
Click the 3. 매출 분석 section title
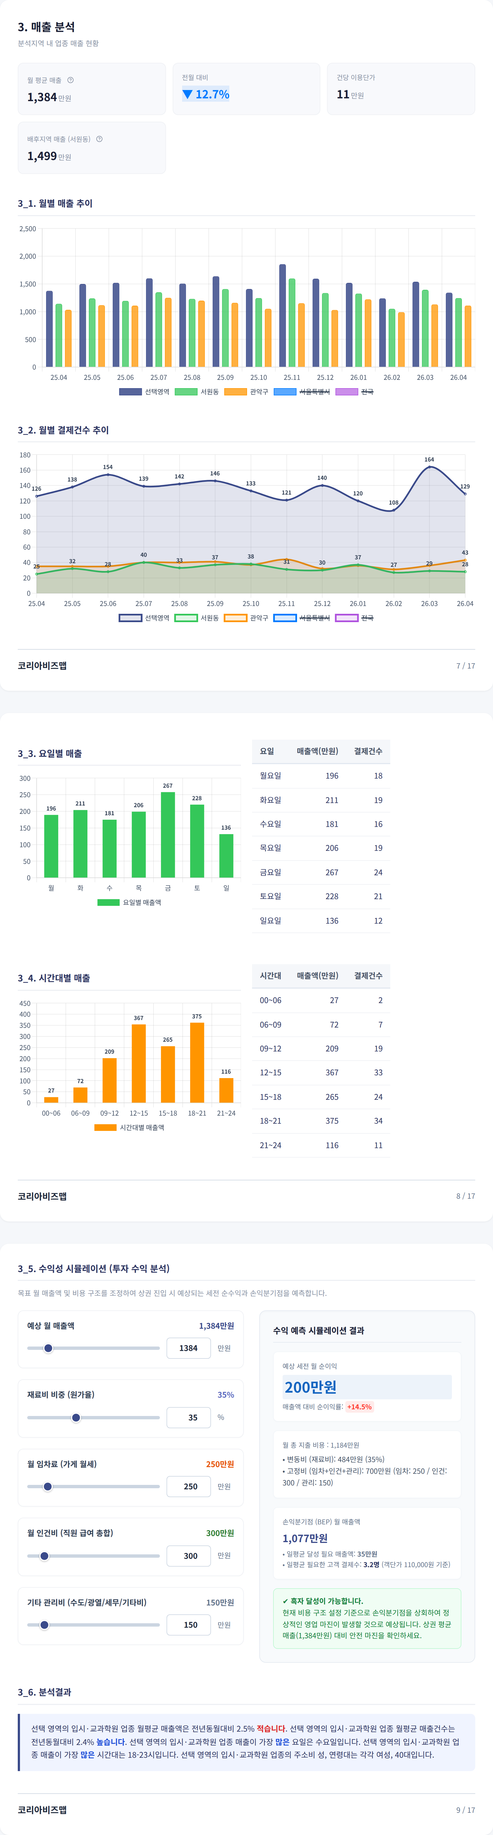[x=46, y=27]
